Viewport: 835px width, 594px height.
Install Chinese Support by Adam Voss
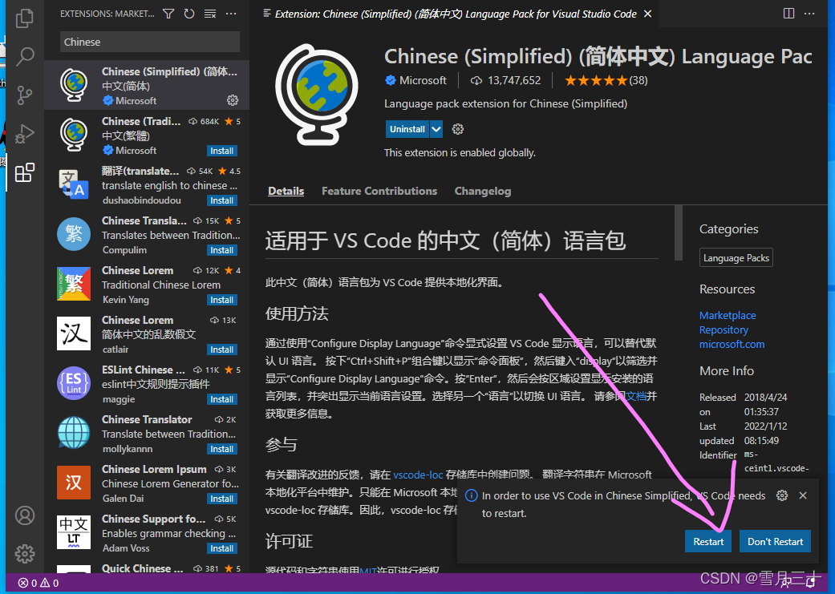[221, 548]
